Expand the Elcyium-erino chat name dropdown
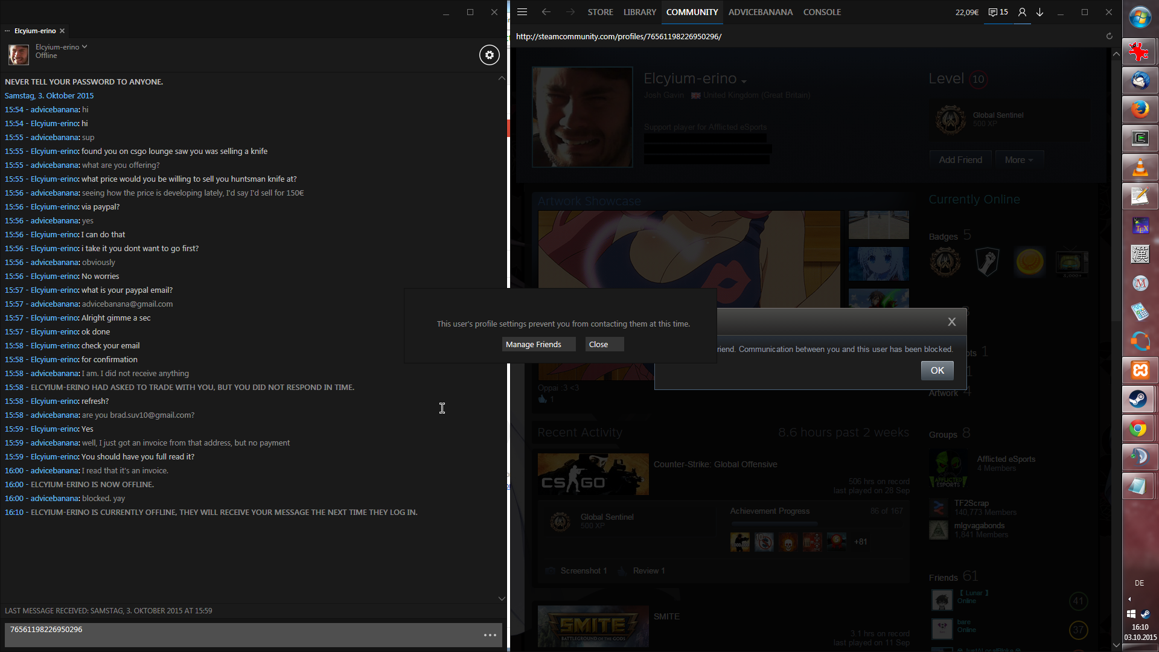The image size is (1159, 652). click(85, 46)
